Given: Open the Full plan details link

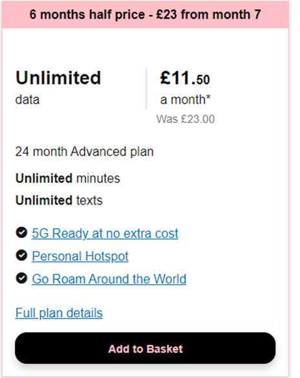Looking at the screenshot, I should (59, 313).
